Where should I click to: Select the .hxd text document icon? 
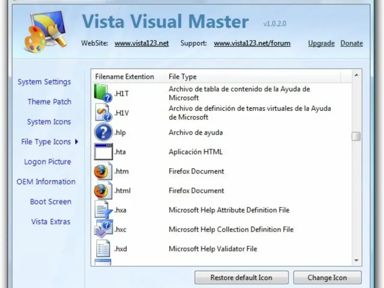pyautogui.click(x=103, y=249)
